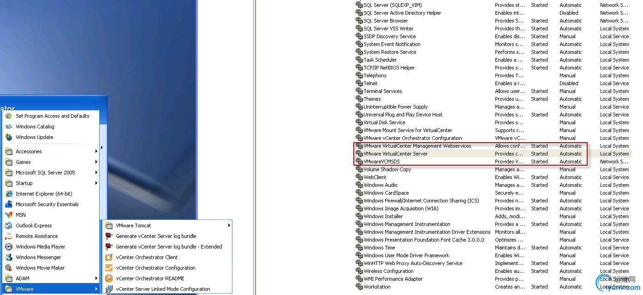643x295 pixels.
Task: Click the gear icon of SQL Server Browser
Action: point(359,21)
